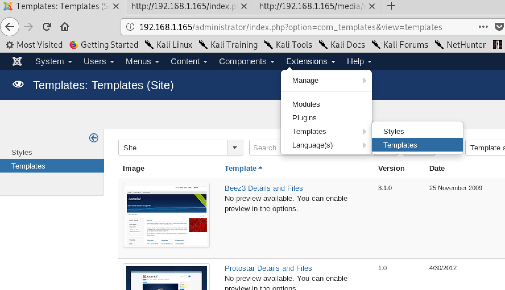The width and height of the screenshot is (505, 290).
Task: Close the Templates browser tab
Action: click(116, 6)
